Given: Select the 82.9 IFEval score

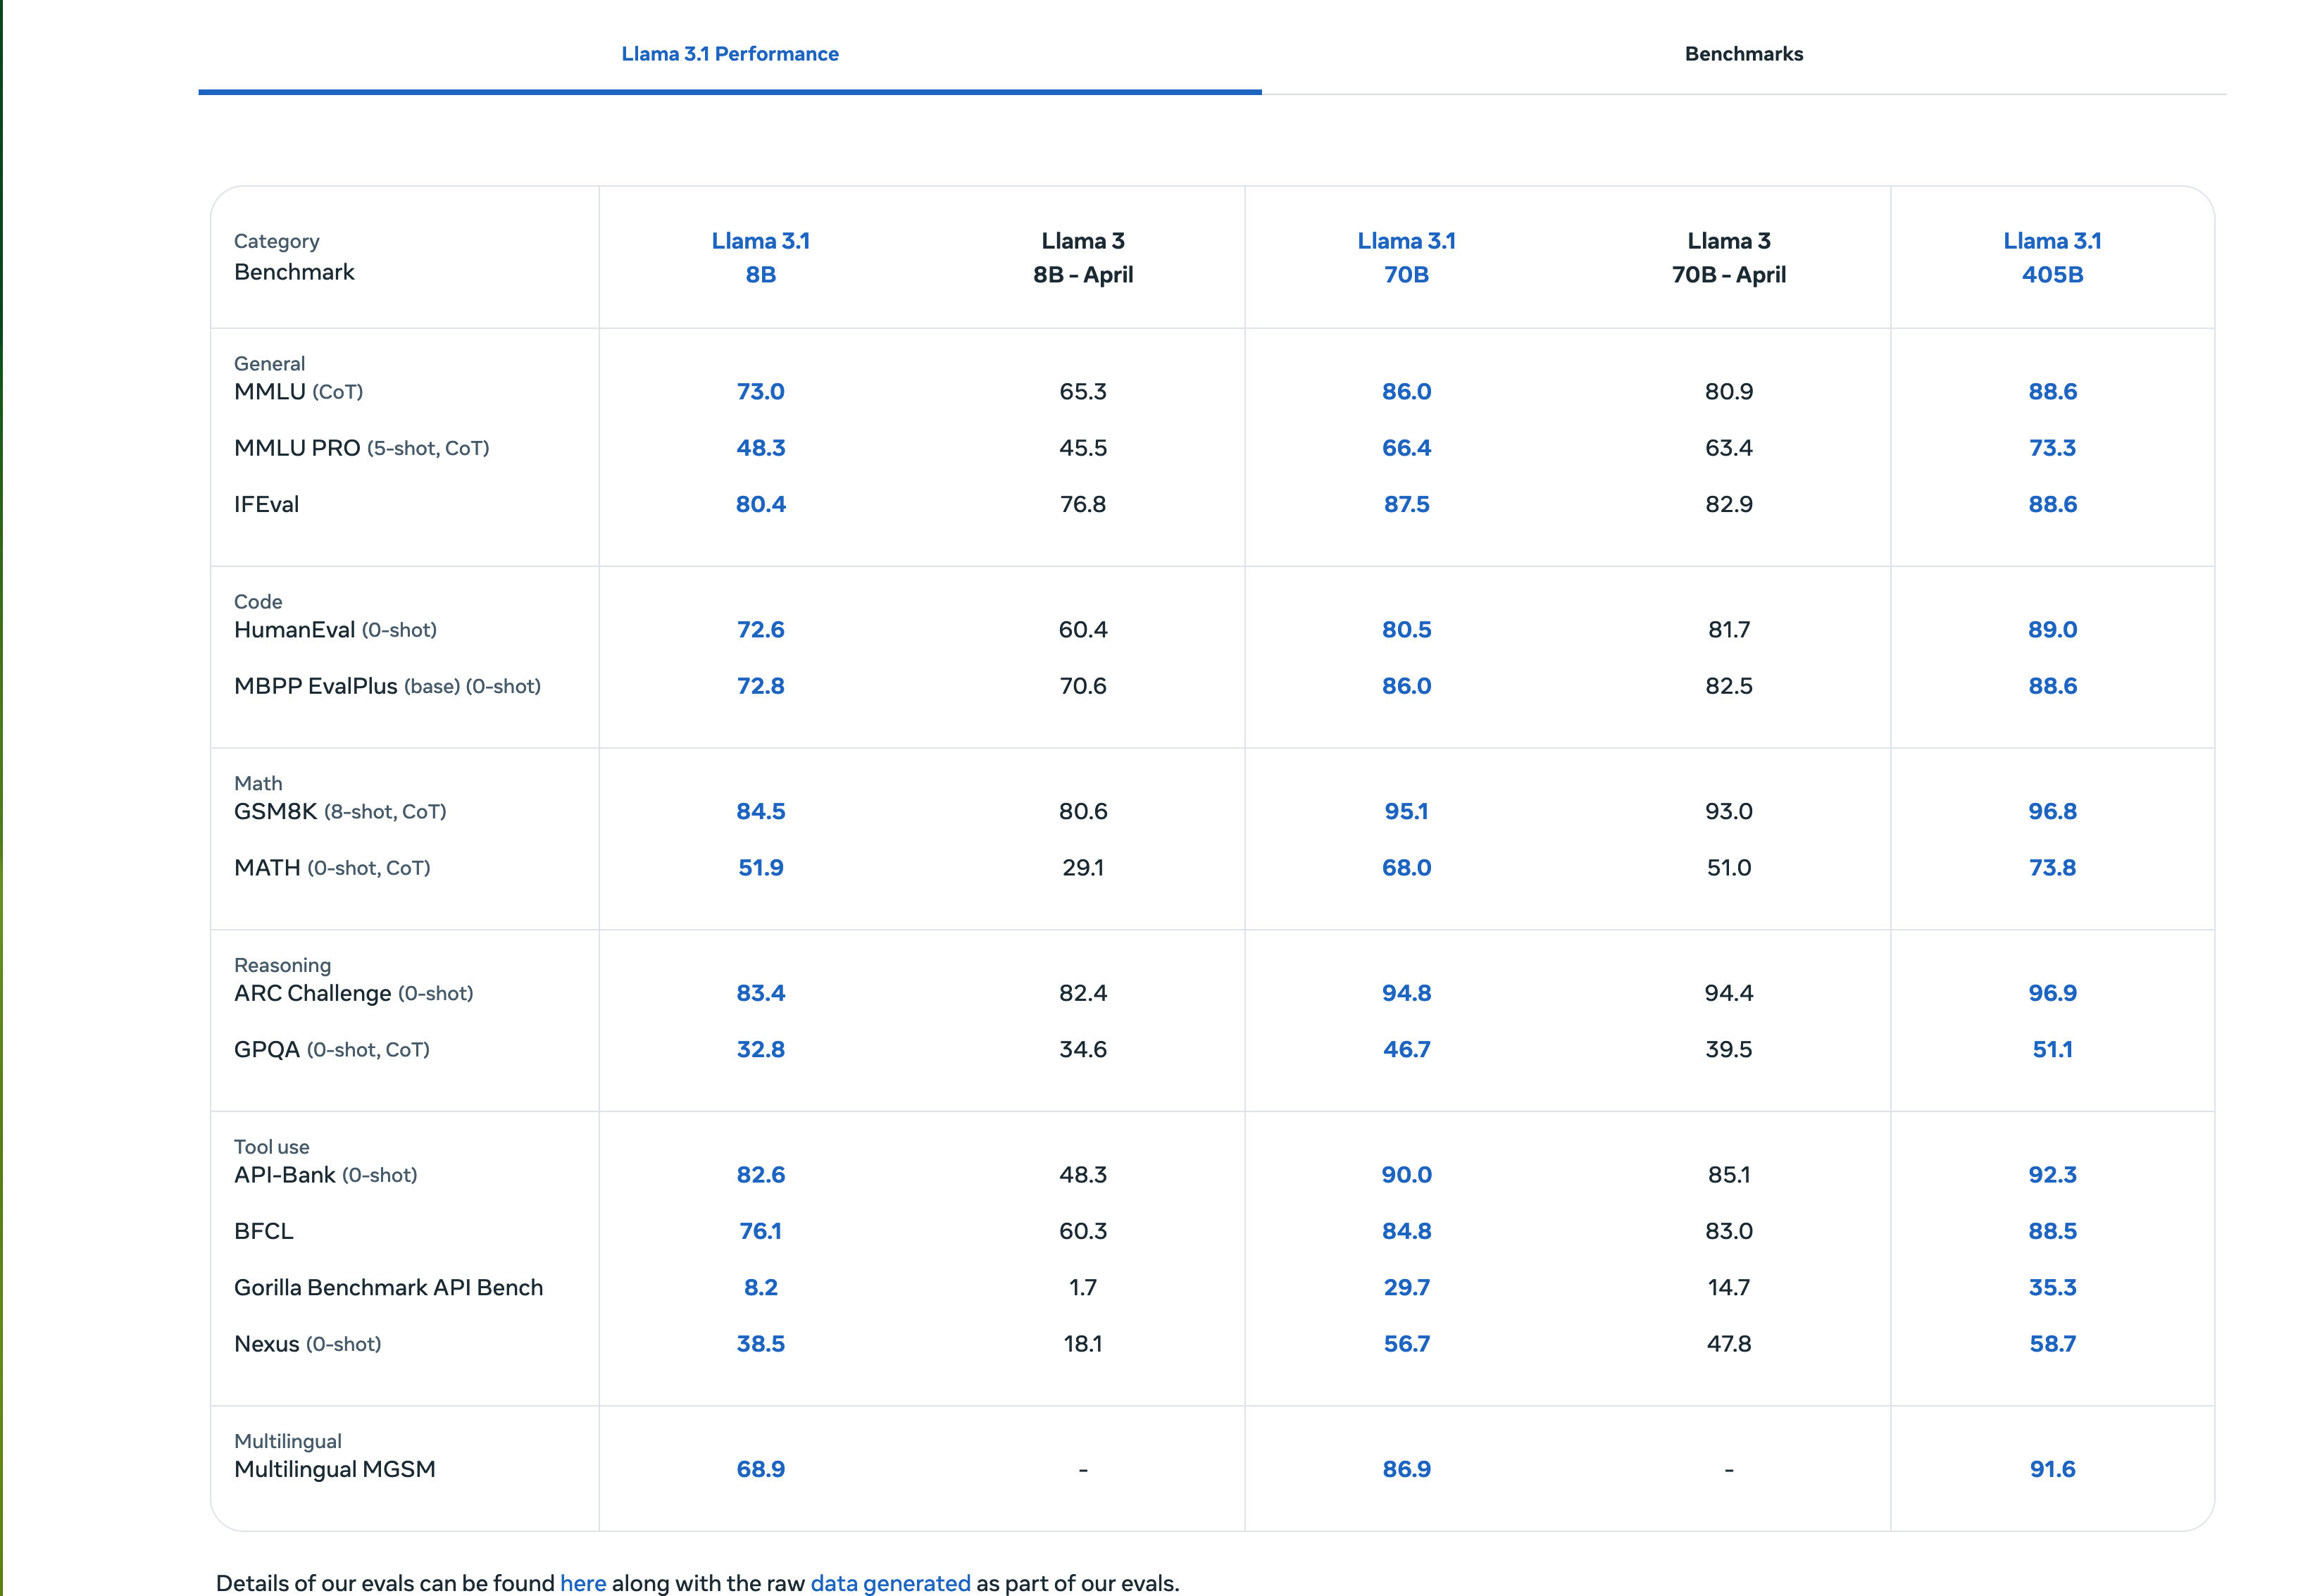Looking at the screenshot, I should coord(1729,504).
